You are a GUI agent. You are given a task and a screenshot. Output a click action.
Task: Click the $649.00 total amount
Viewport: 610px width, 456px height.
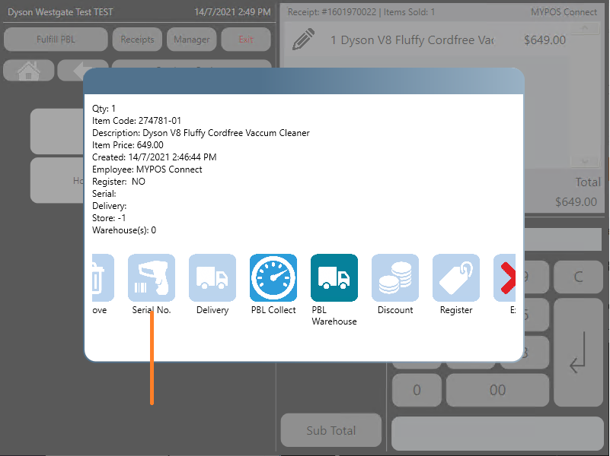576,202
